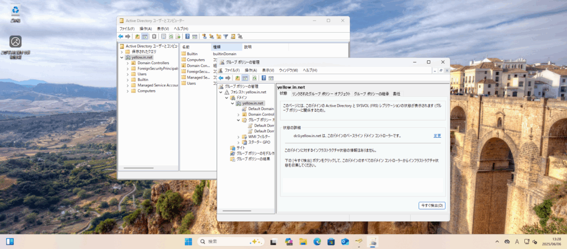Open 表示(V) menu in Group Policy Management
Screen dimensions: 567x249
coord(268,70)
